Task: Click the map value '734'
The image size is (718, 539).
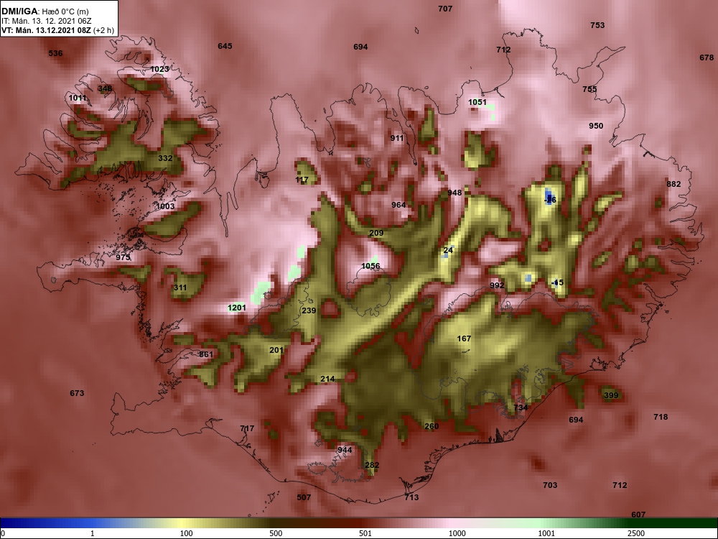Action: tap(521, 407)
